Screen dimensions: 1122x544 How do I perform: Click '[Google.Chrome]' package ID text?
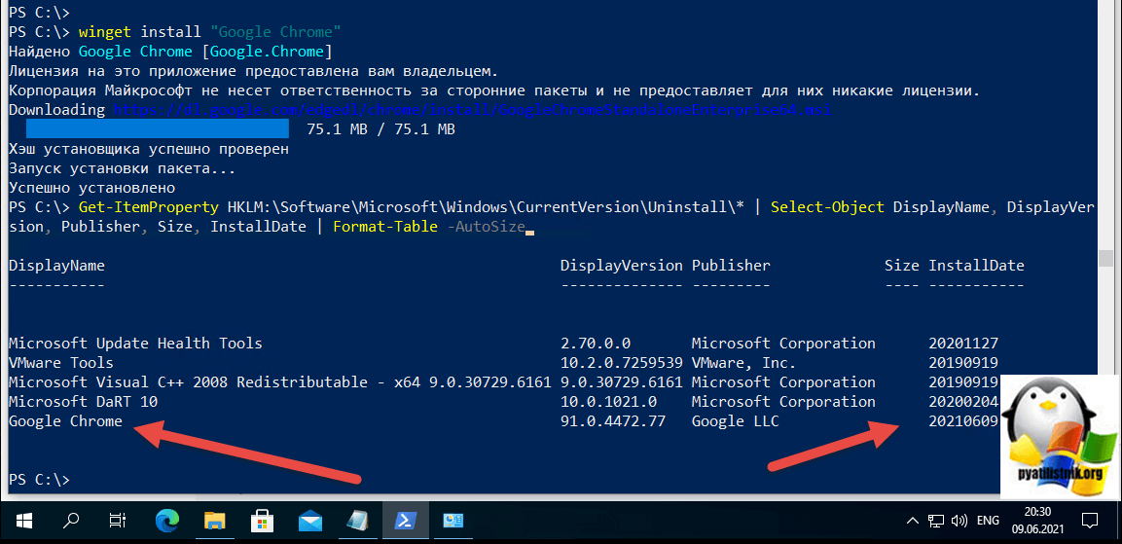tap(267, 52)
